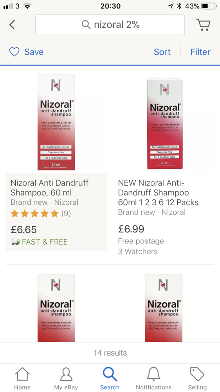Open the Filter panel
Image resolution: width=220 pixels, height=392 pixels.
(200, 52)
